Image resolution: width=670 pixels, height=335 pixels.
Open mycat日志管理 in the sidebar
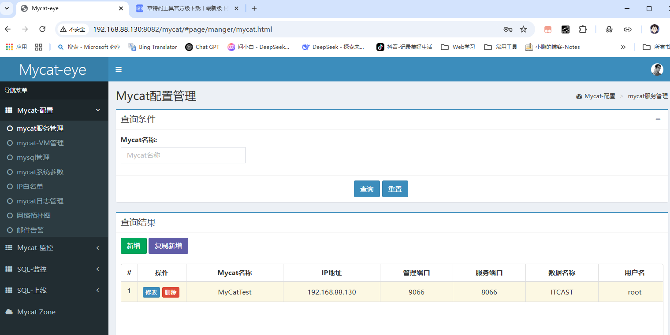click(x=40, y=201)
